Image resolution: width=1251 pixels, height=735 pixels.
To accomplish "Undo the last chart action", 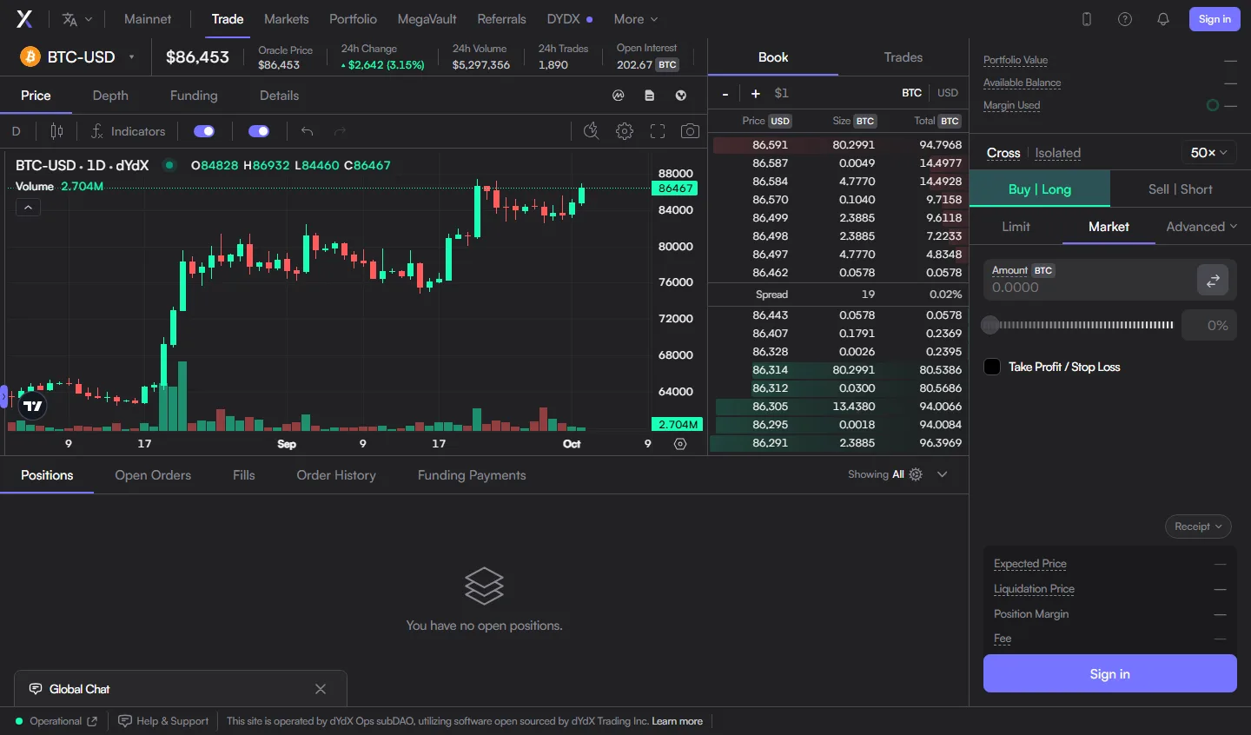I will click(307, 131).
